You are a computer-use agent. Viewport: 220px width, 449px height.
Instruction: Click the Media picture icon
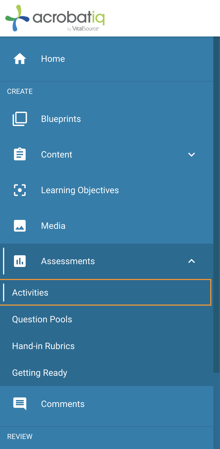pyautogui.click(x=20, y=226)
